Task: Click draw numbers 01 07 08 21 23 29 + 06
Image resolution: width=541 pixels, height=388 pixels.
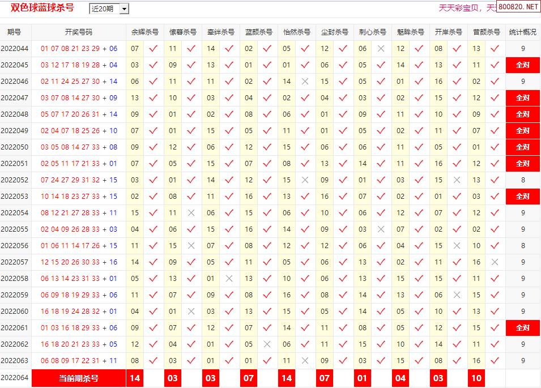Action: pyautogui.click(x=79, y=49)
